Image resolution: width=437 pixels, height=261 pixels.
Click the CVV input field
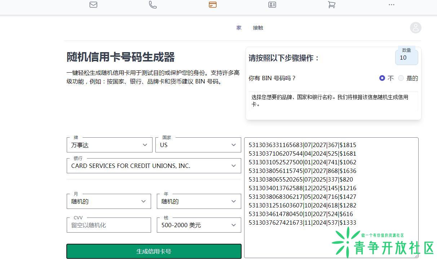(x=109, y=225)
